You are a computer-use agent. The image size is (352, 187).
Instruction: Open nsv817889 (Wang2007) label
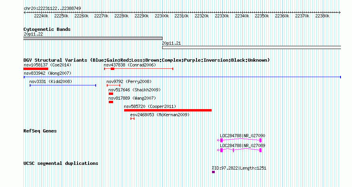(x=132, y=98)
